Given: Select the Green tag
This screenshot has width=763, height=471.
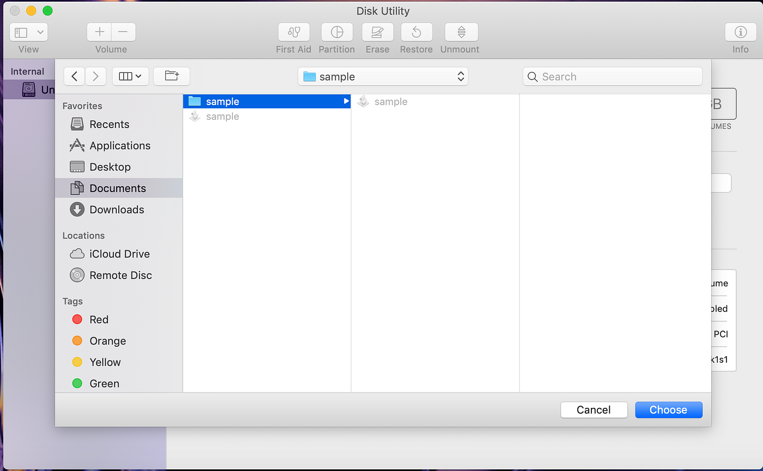Looking at the screenshot, I should [x=119, y=383].
